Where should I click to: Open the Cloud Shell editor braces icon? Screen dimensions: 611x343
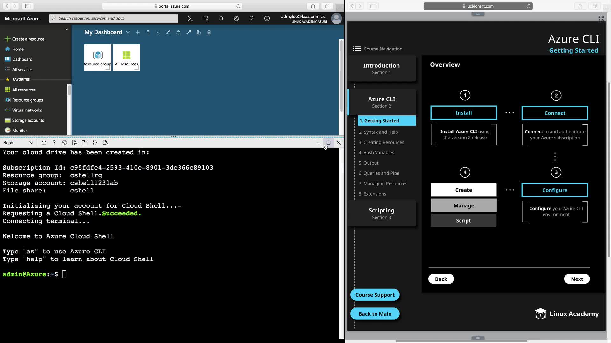click(95, 143)
